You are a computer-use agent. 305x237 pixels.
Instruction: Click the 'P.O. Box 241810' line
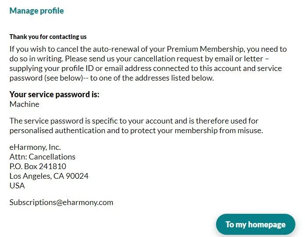38,166
